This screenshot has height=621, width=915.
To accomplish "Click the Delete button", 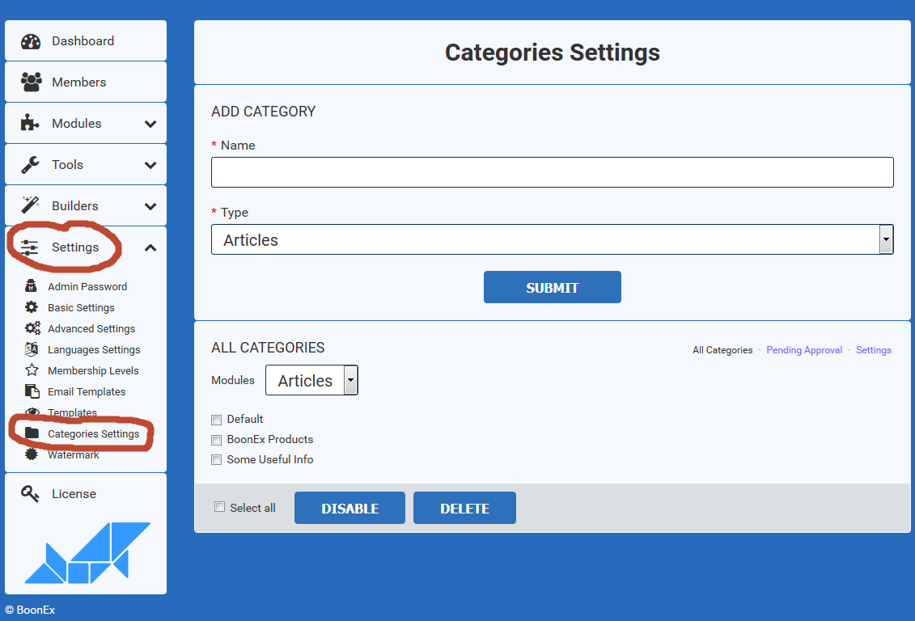I will click(464, 509).
